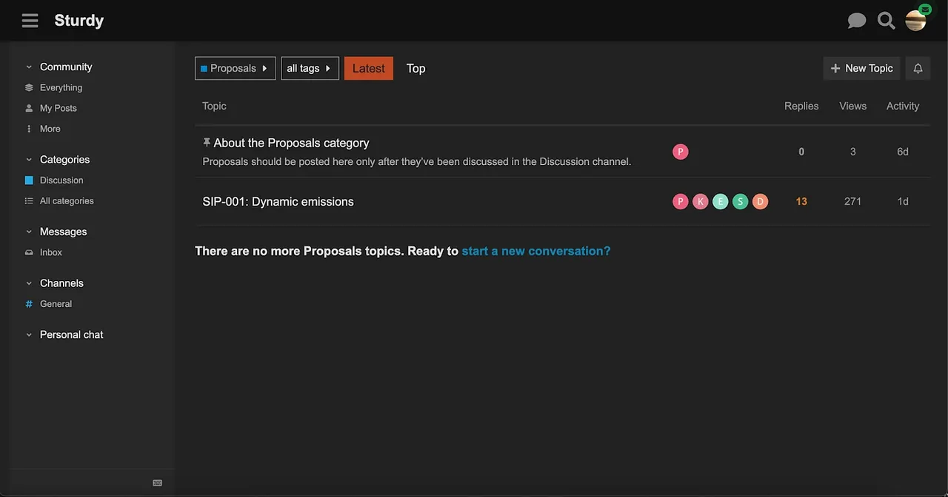Click avatar P in SIP-001 row
Image resolution: width=948 pixels, height=497 pixels.
click(x=681, y=201)
